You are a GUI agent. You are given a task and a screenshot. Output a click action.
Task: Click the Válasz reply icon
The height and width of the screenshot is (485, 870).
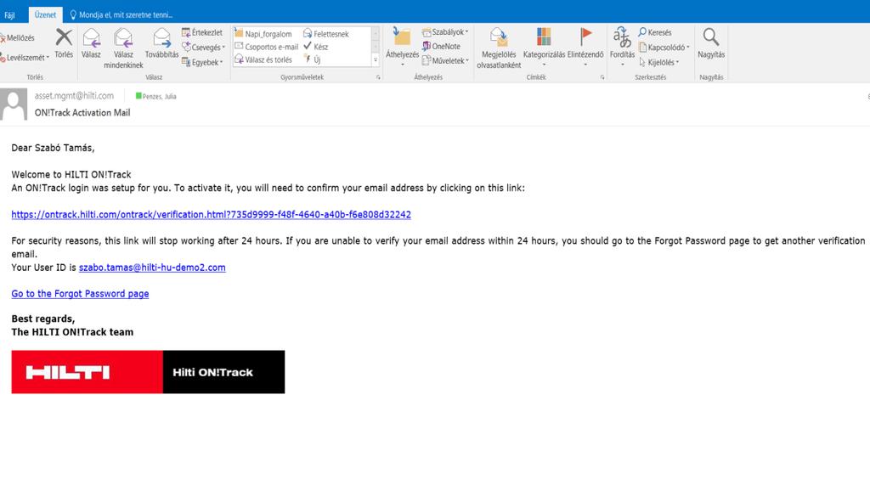click(x=92, y=38)
